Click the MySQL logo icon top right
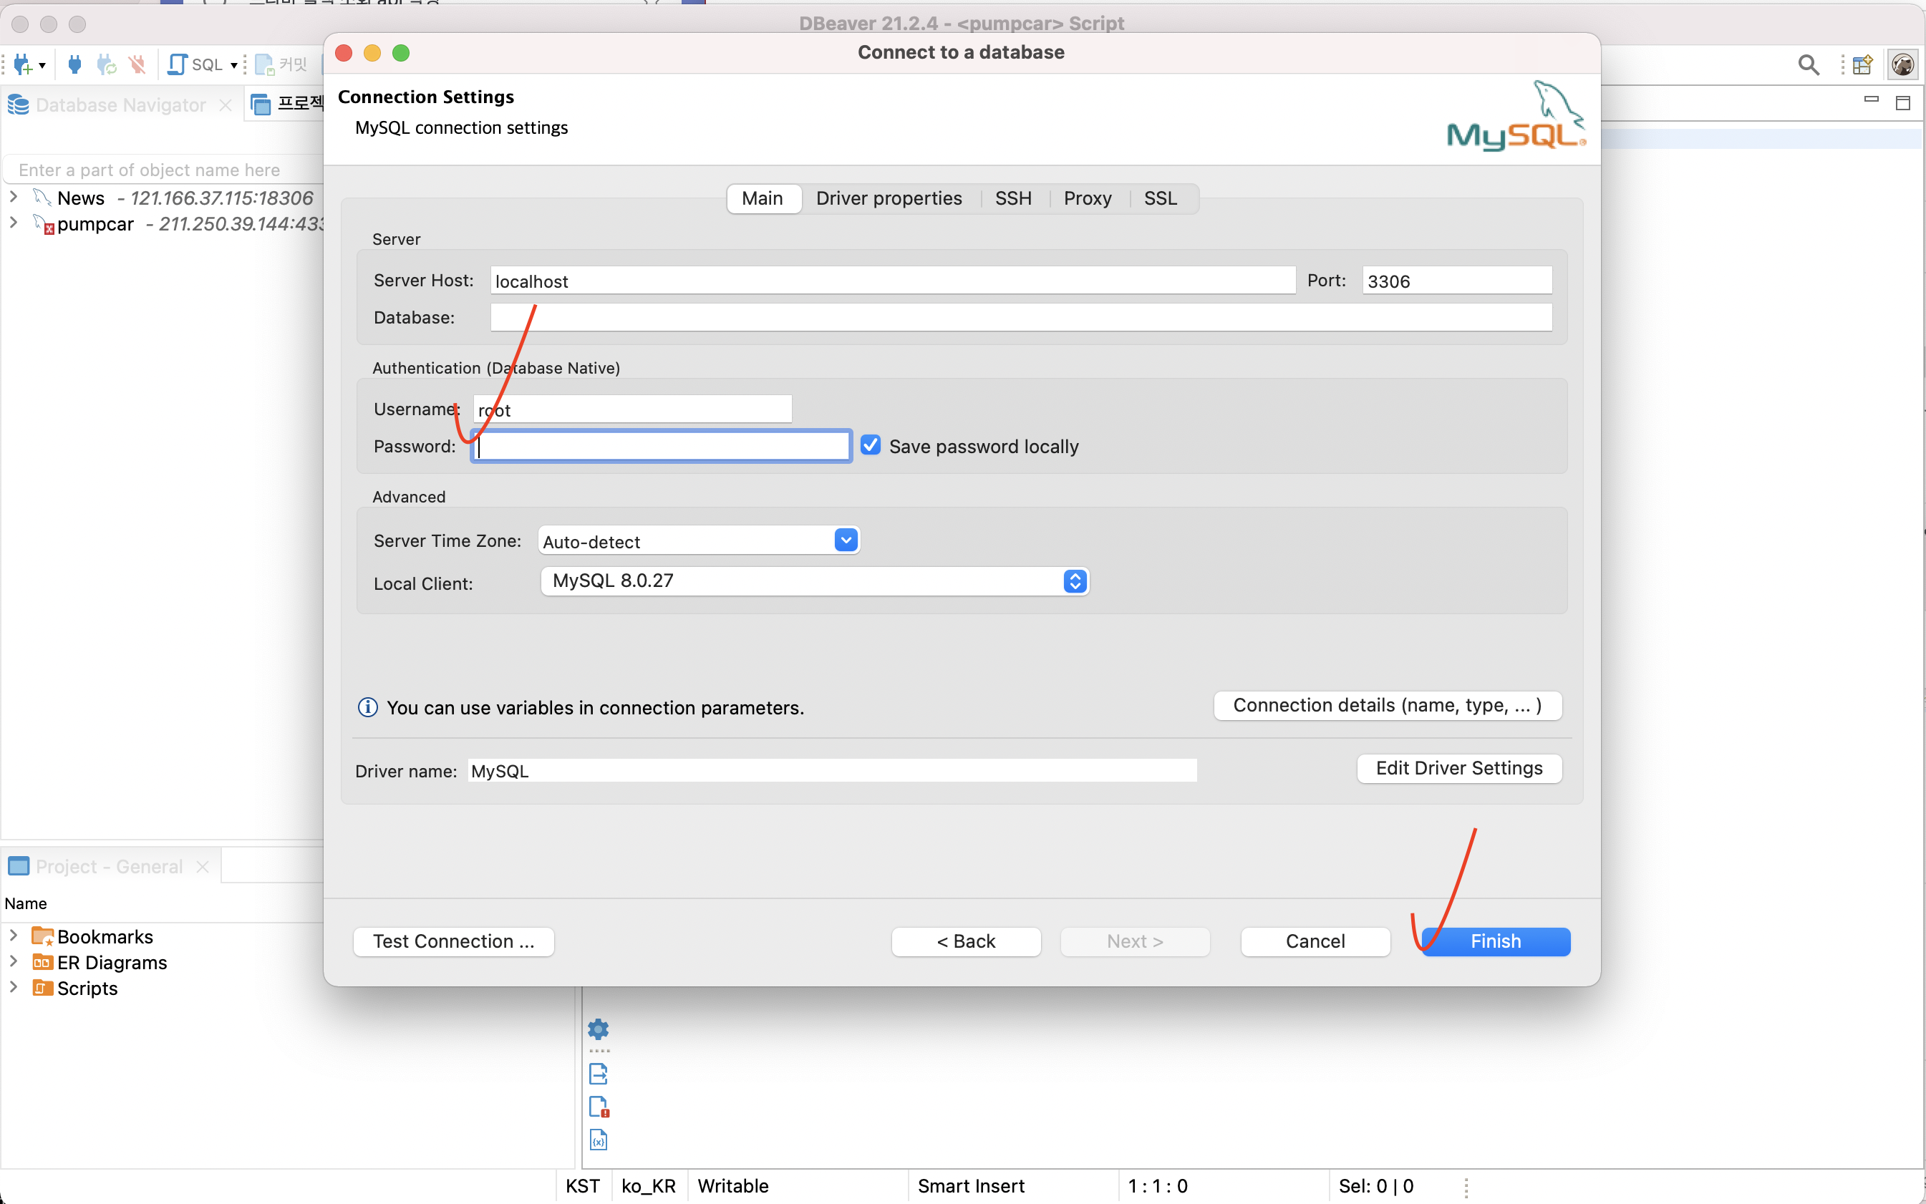This screenshot has width=1926, height=1204. [x=1514, y=117]
